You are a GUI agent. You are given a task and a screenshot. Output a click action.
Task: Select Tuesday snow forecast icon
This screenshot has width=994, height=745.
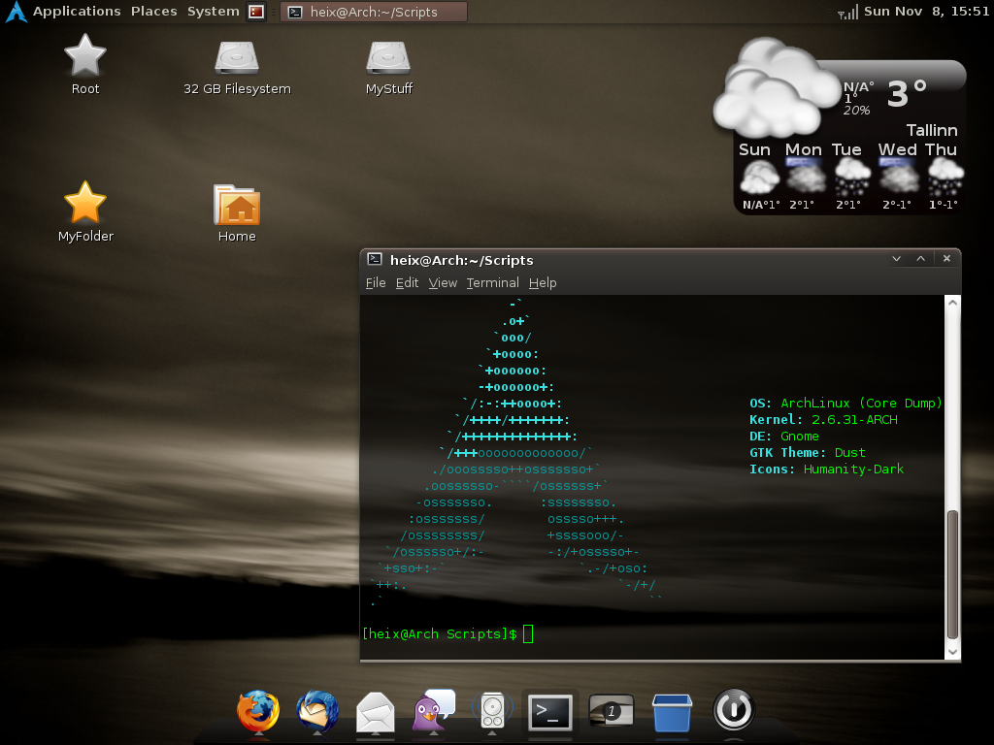(x=852, y=177)
